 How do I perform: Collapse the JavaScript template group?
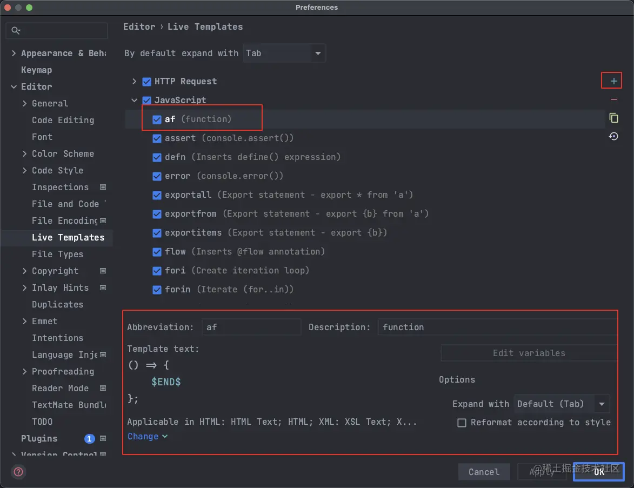point(134,100)
